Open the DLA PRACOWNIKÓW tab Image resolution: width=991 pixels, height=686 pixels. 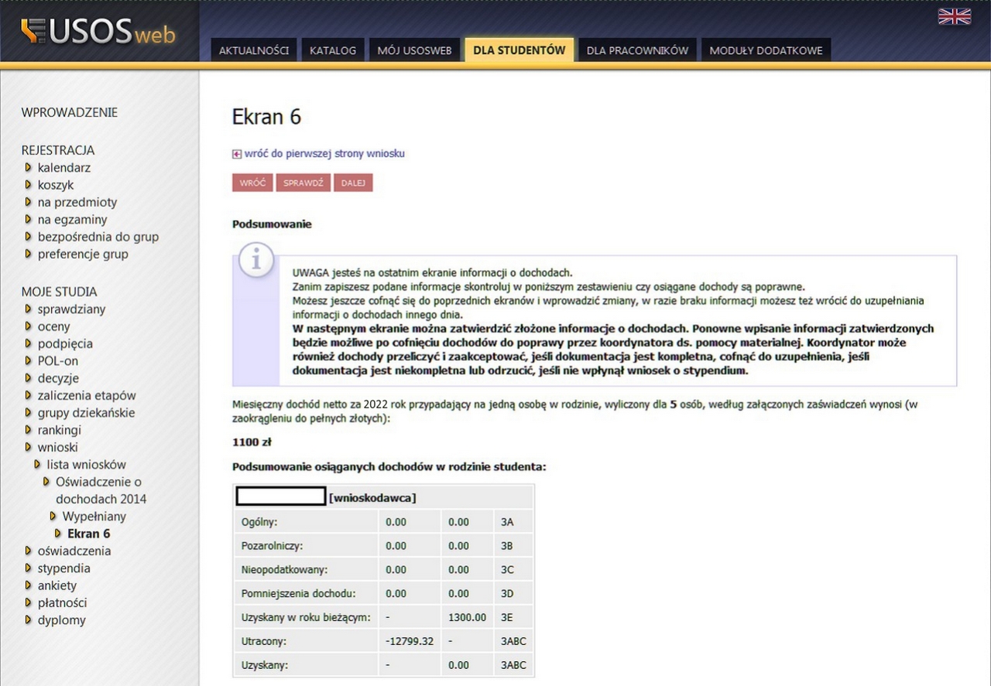pyautogui.click(x=637, y=50)
